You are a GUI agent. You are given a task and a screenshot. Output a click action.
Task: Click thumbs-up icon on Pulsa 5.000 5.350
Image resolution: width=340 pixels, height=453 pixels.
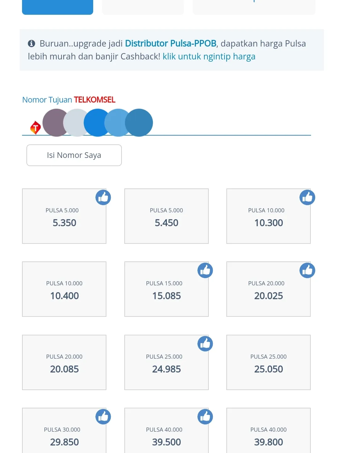[x=103, y=198]
